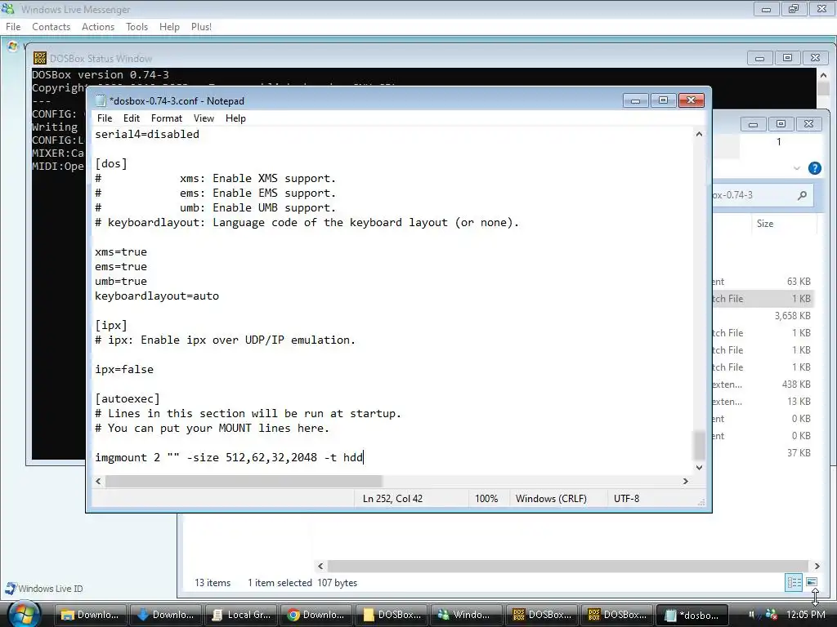Select the Explorer row sized 3,658 KB
The width and height of the screenshot is (837, 627).
pyautogui.click(x=763, y=316)
